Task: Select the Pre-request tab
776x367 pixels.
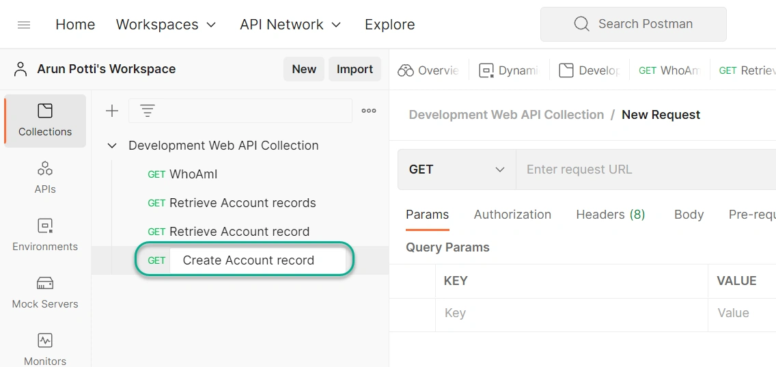Action: pyautogui.click(x=752, y=215)
